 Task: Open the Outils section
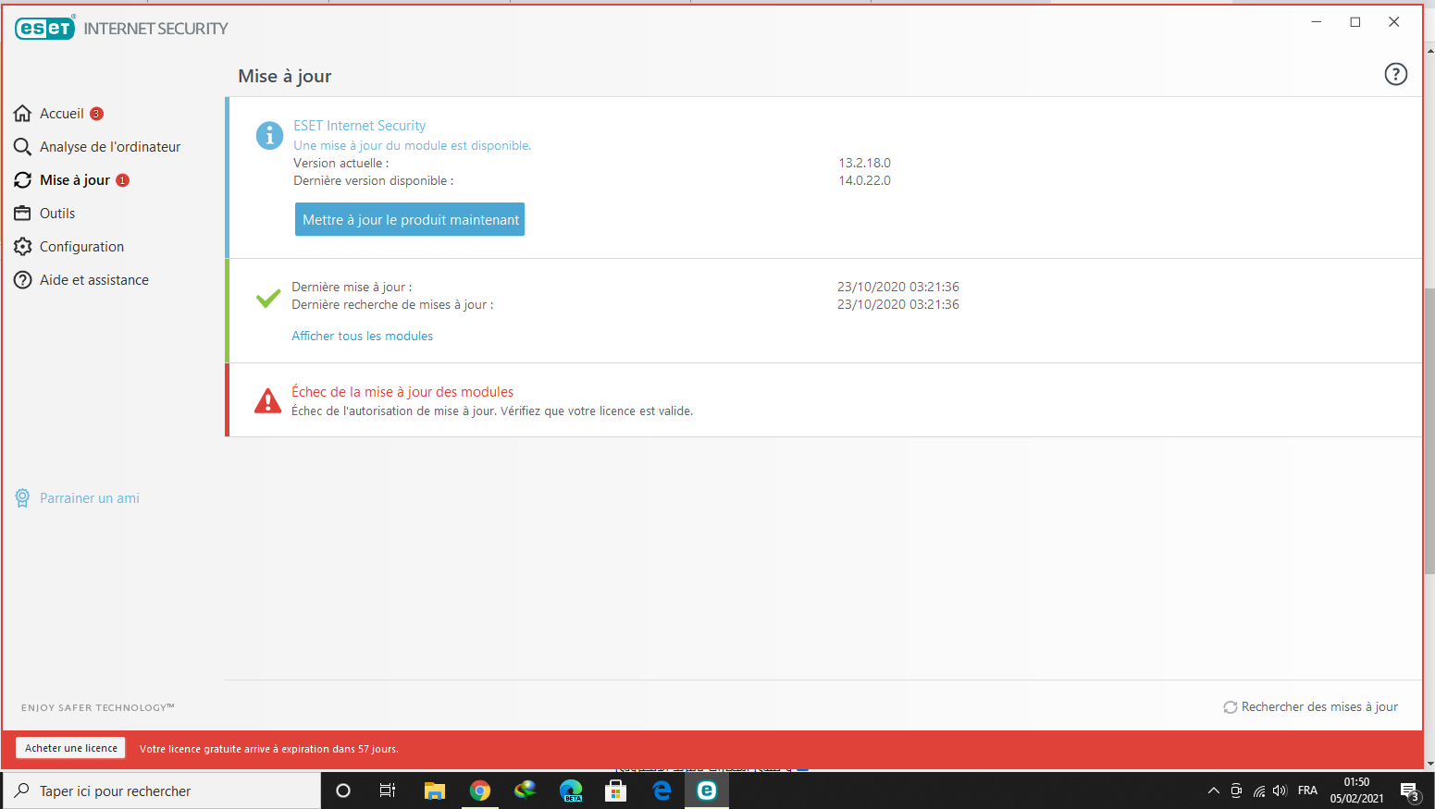coord(57,214)
